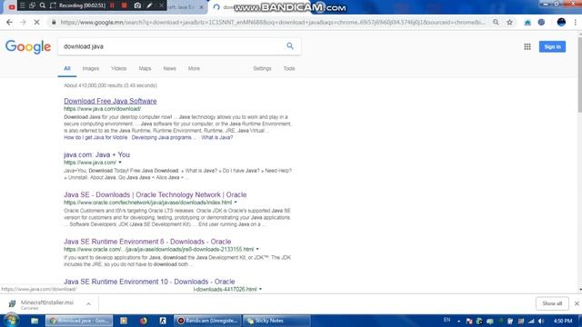Click the 4:50 PM taskbar clock
The height and width of the screenshot is (327, 582).
point(563,321)
